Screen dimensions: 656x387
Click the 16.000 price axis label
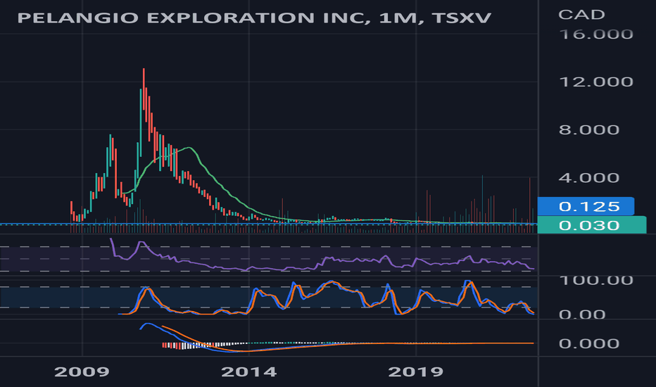tap(595, 34)
